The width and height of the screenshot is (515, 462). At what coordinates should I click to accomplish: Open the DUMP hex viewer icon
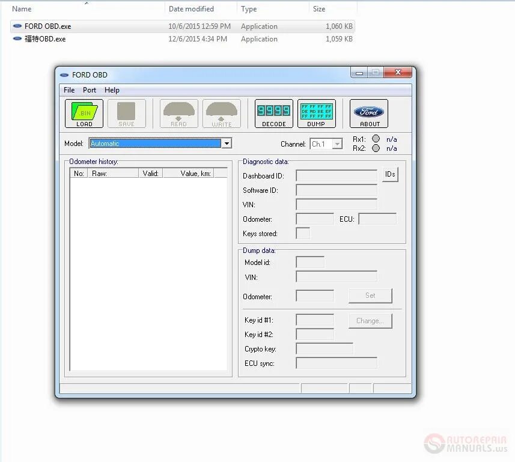pyautogui.click(x=316, y=114)
